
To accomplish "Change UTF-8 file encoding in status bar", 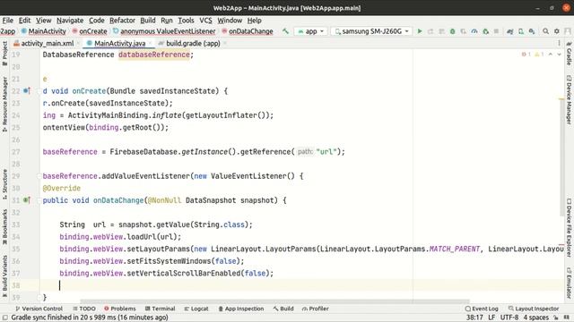I will coord(509,318).
